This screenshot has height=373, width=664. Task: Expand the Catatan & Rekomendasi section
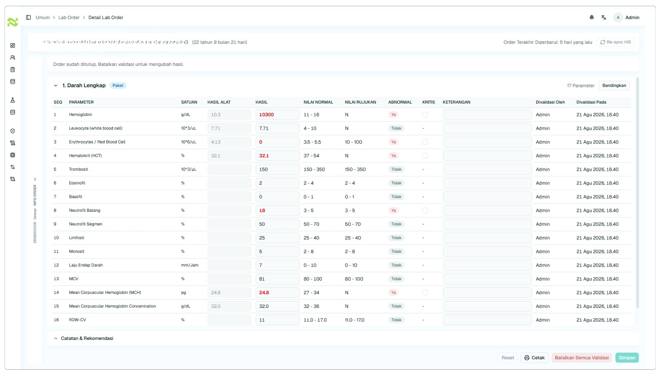point(56,339)
